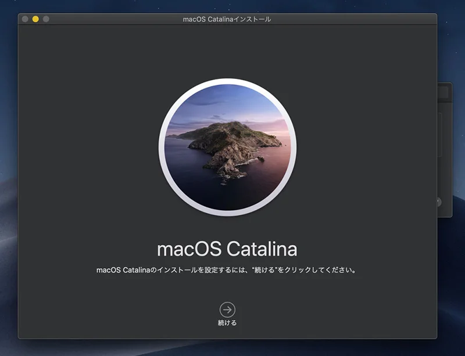This screenshot has height=356, width=465.
Task: Select the round button in background window
Action: pos(439,202)
